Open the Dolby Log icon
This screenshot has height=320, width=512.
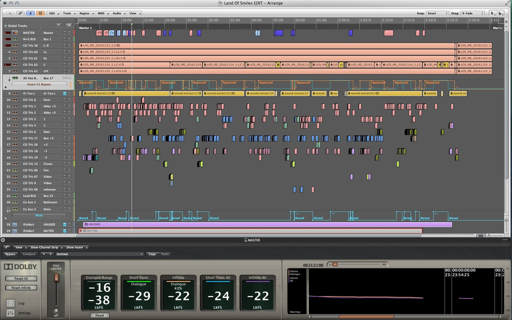pyautogui.click(x=10, y=303)
